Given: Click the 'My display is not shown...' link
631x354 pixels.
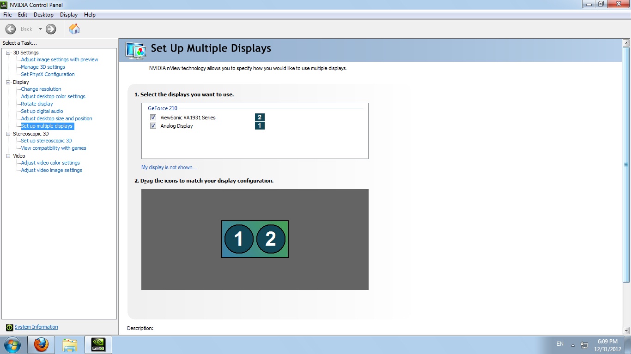Looking at the screenshot, I should (x=169, y=167).
